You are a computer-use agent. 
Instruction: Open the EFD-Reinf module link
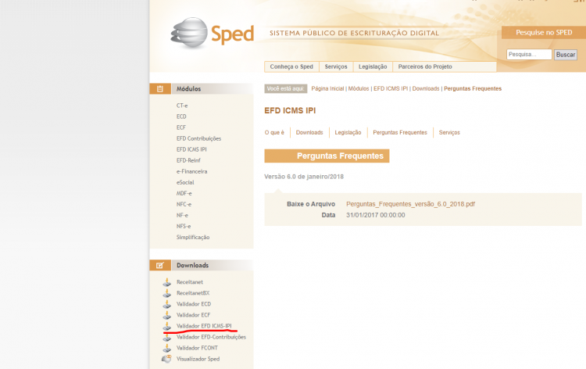tap(188, 160)
